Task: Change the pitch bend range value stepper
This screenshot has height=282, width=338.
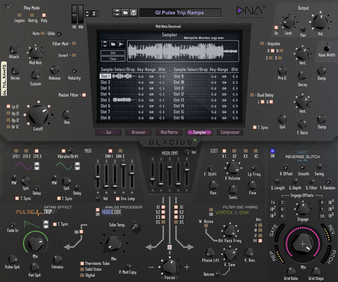Action: coord(87,14)
